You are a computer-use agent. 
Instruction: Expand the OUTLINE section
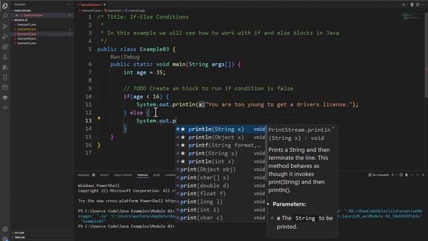pos(19,233)
